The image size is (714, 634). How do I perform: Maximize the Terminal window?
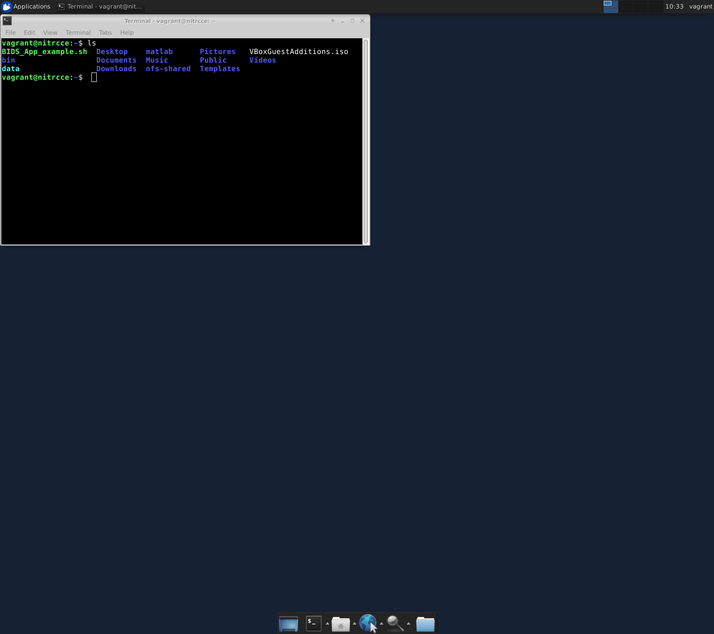[x=352, y=21]
